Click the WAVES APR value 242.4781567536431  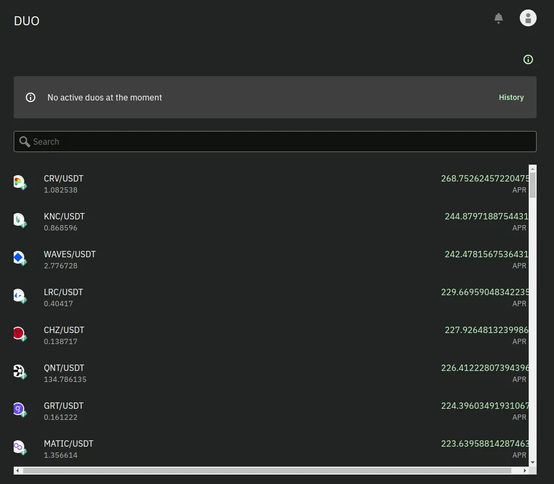487,254
